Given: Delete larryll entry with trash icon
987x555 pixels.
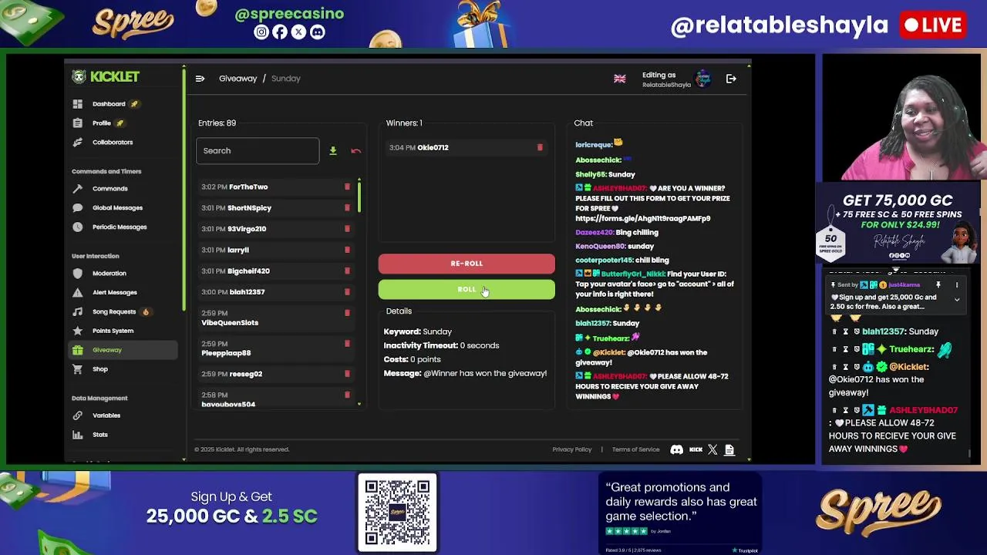Looking at the screenshot, I should click(x=347, y=250).
